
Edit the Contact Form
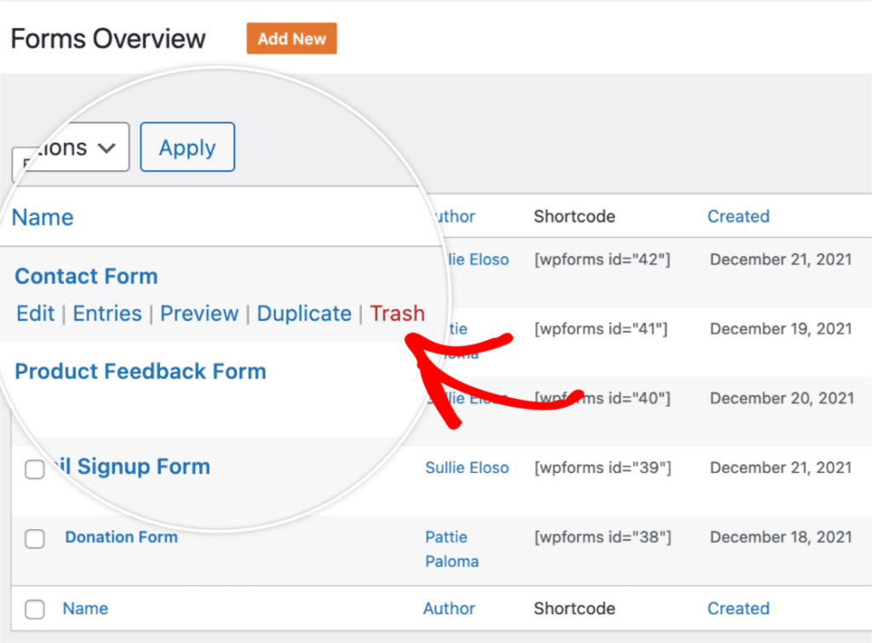tap(35, 313)
